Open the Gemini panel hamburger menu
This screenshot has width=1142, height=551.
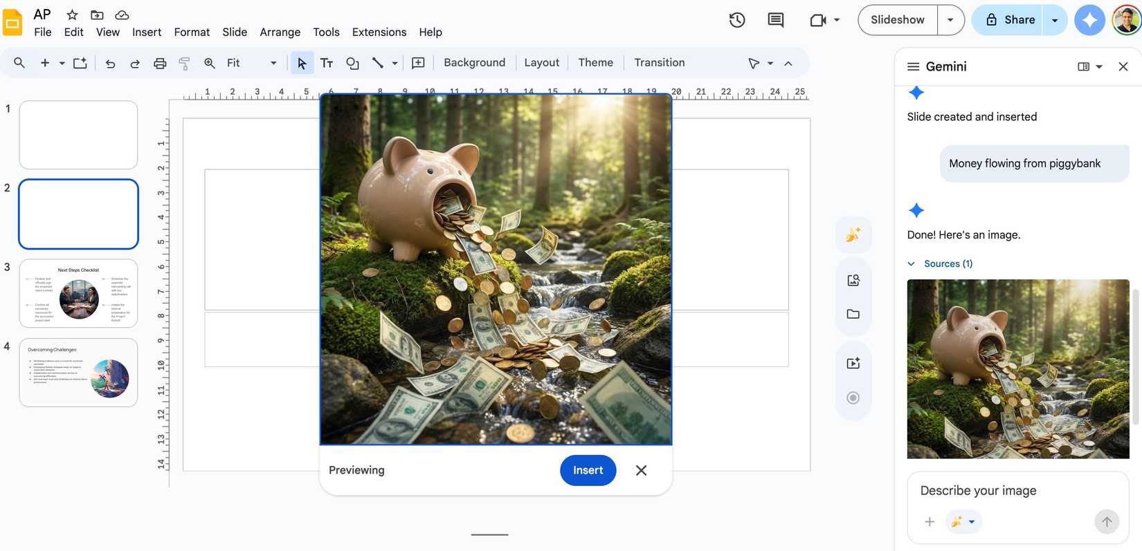click(913, 66)
